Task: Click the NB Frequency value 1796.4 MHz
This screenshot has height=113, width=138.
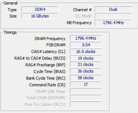Action: 113,23
